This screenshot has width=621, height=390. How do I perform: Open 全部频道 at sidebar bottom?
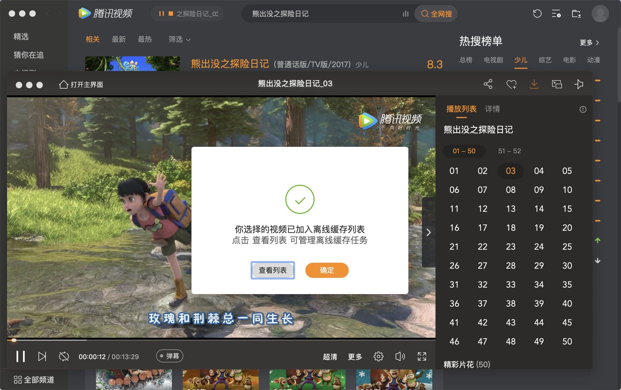(x=34, y=380)
